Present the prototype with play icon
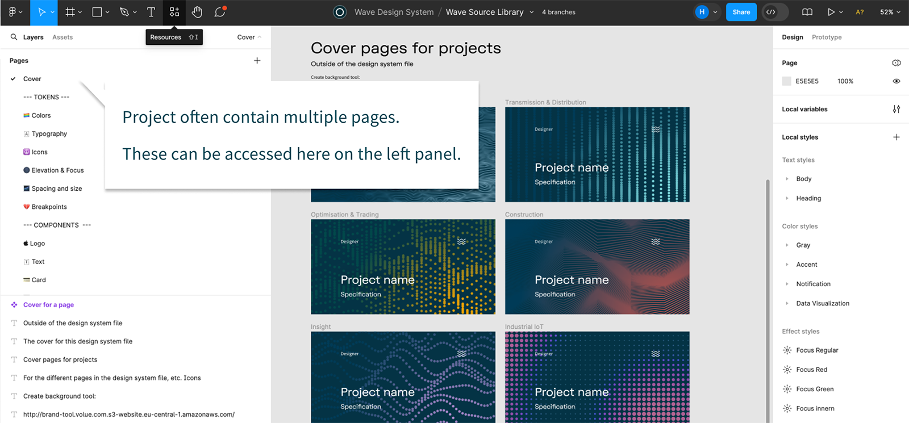The height and width of the screenshot is (423, 909). tap(831, 12)
